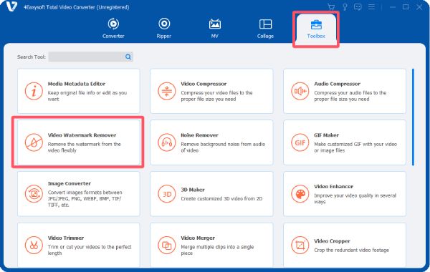The height and width of the screenshot is (272, 430).
Task: Click the Image Converter icon
Action: (34, 194)
